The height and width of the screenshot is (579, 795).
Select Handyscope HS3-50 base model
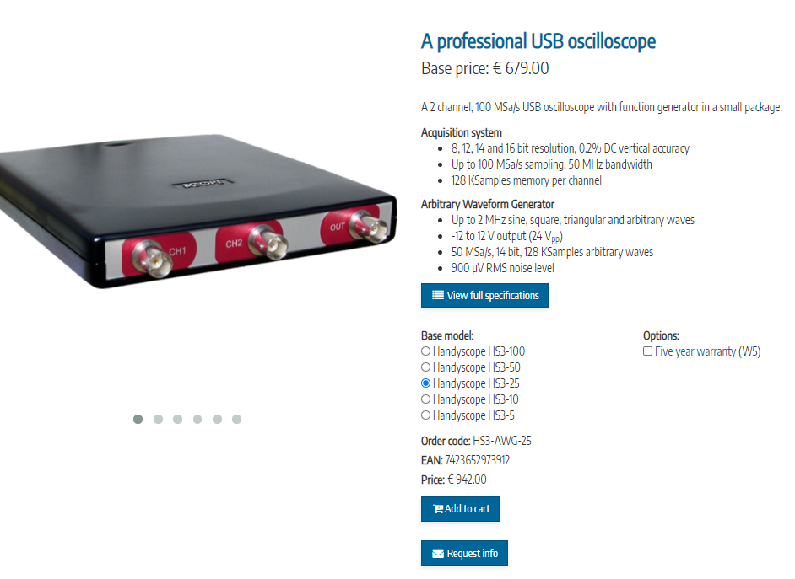coord(426,367)
